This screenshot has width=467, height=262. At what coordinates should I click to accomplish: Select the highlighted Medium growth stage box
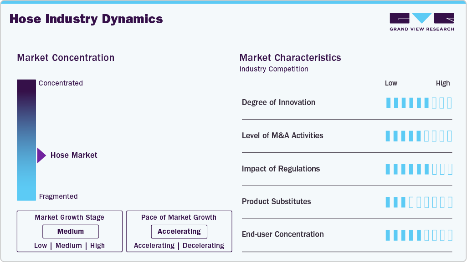(x=71, y=232)
